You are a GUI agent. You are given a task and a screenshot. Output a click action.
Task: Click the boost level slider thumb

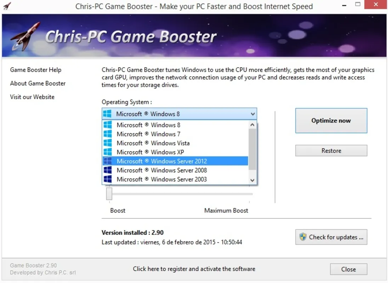[x=109, y=194]
